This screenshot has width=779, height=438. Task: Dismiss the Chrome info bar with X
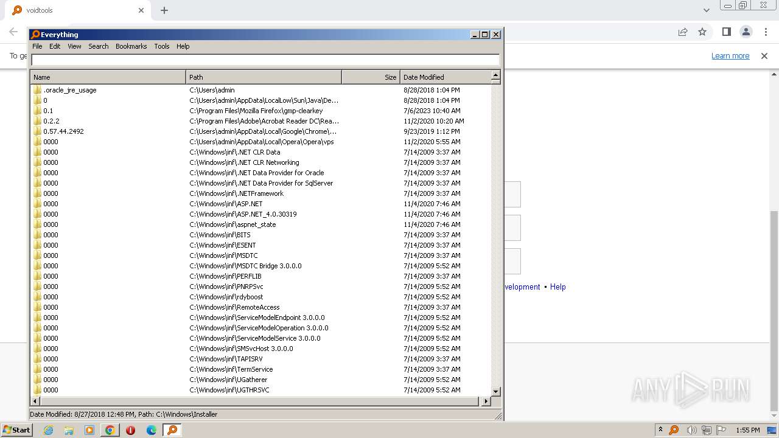click(x=764, y=56)
